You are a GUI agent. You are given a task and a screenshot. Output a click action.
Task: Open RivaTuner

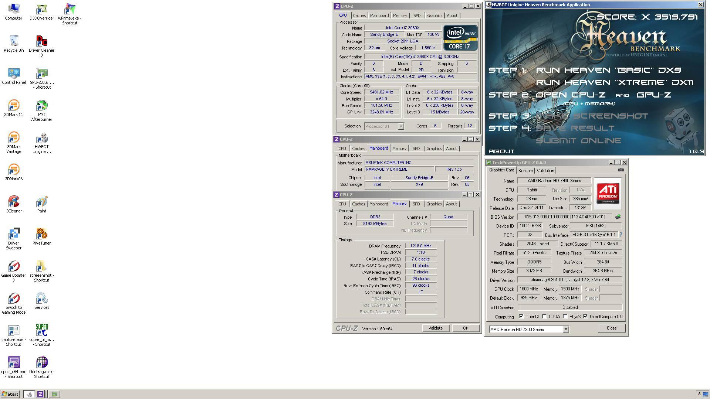pyautogui.click(x=42, y=236)
